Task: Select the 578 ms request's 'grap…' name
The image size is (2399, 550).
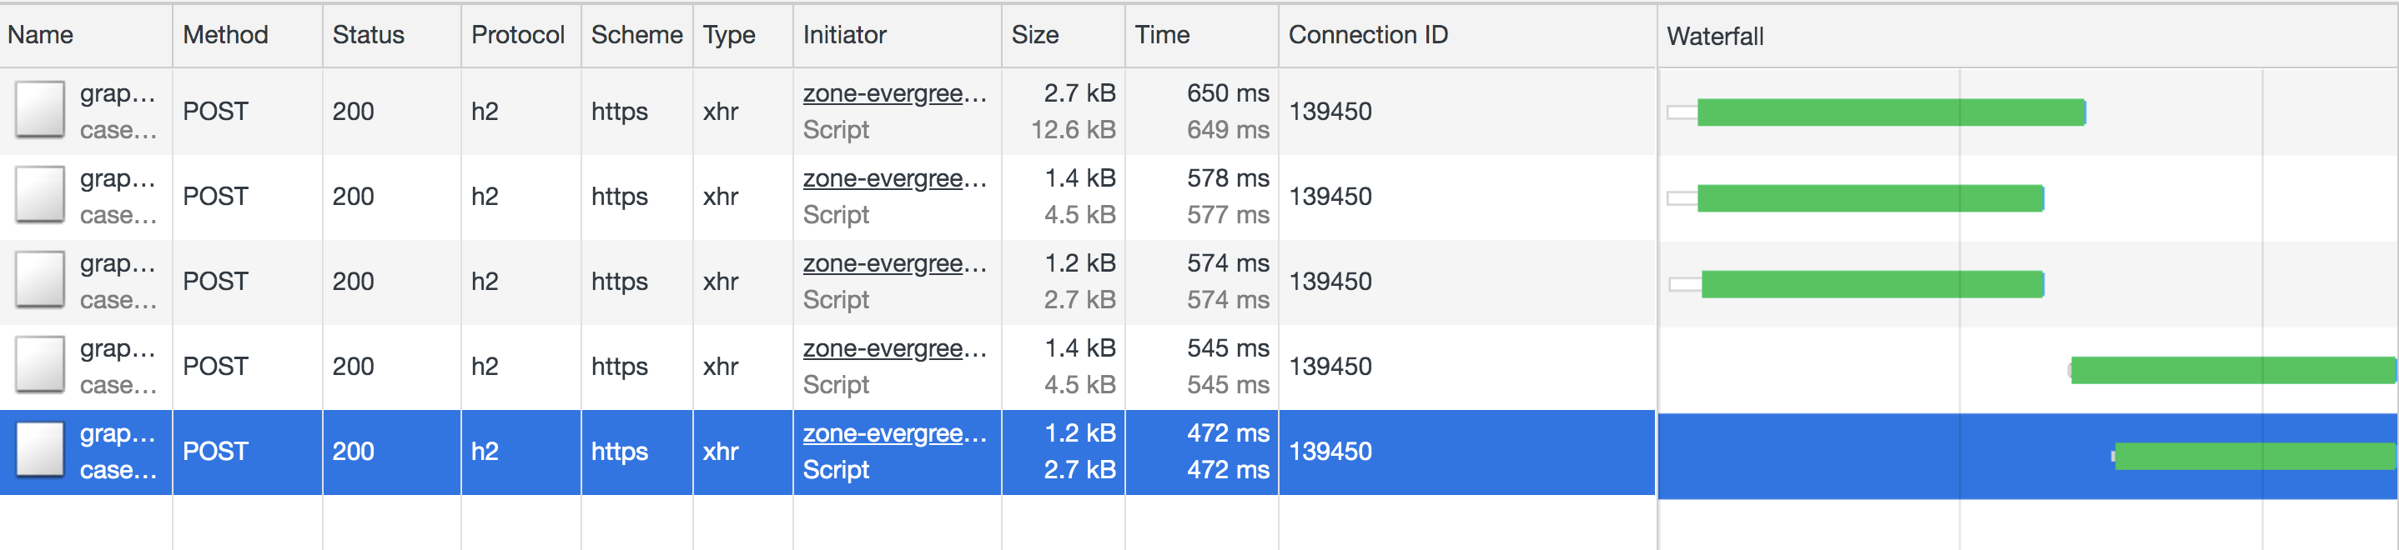Action: [118, 178]
